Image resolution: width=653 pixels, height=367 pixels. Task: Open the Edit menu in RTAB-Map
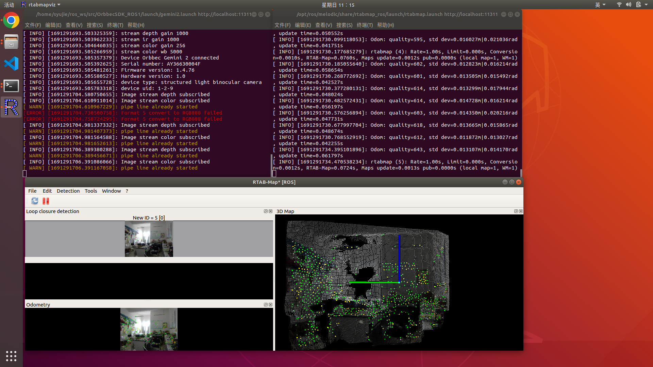(x=47, y=191)
